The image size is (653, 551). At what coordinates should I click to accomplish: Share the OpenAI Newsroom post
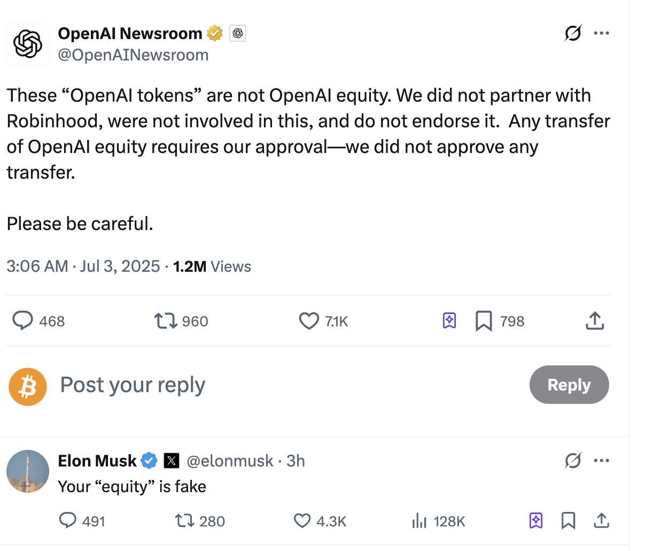click(594, 321)
